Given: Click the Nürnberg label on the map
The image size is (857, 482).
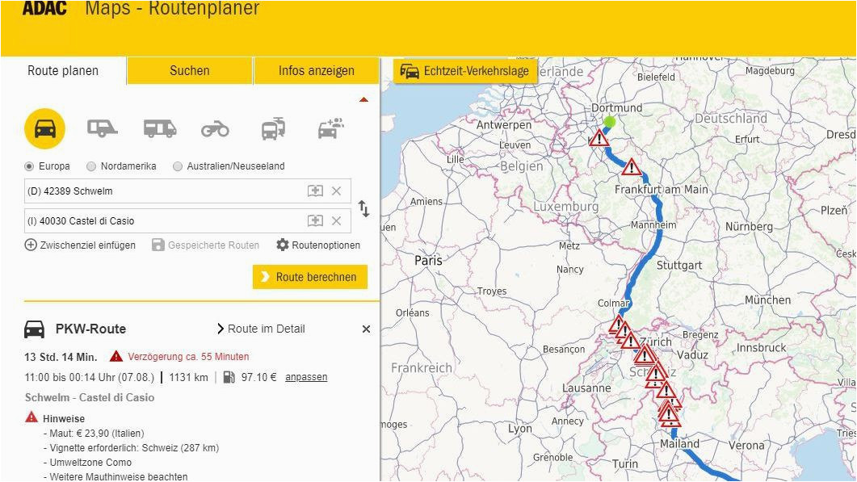Looking at the screenshot, I should coord(749,226).
